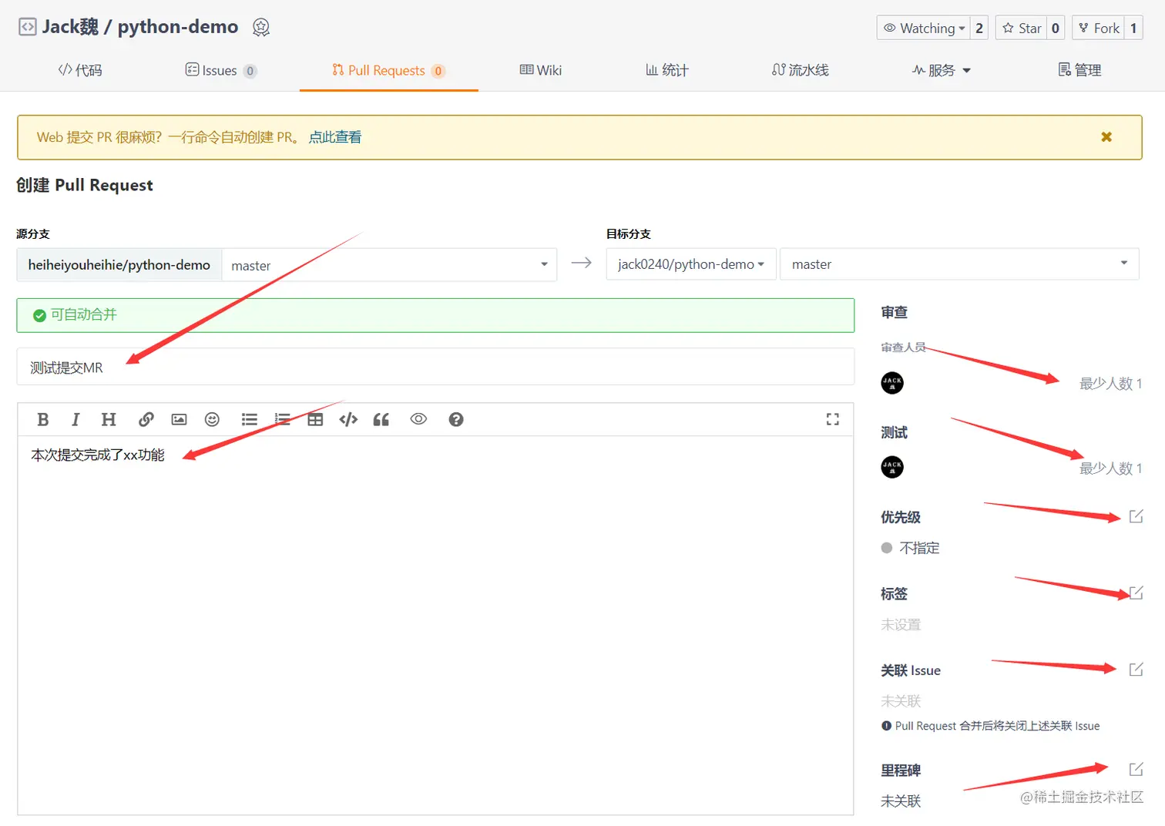Click the tester avatar under 测试

click(892, 467)
